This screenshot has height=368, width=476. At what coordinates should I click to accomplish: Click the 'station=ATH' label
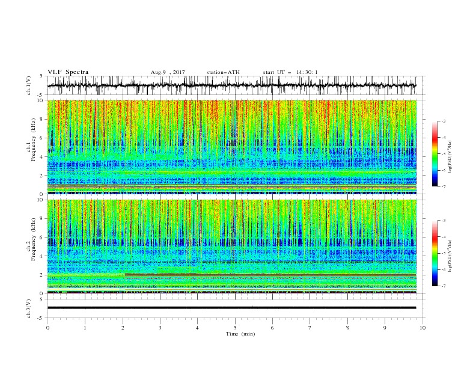[223, 72]
